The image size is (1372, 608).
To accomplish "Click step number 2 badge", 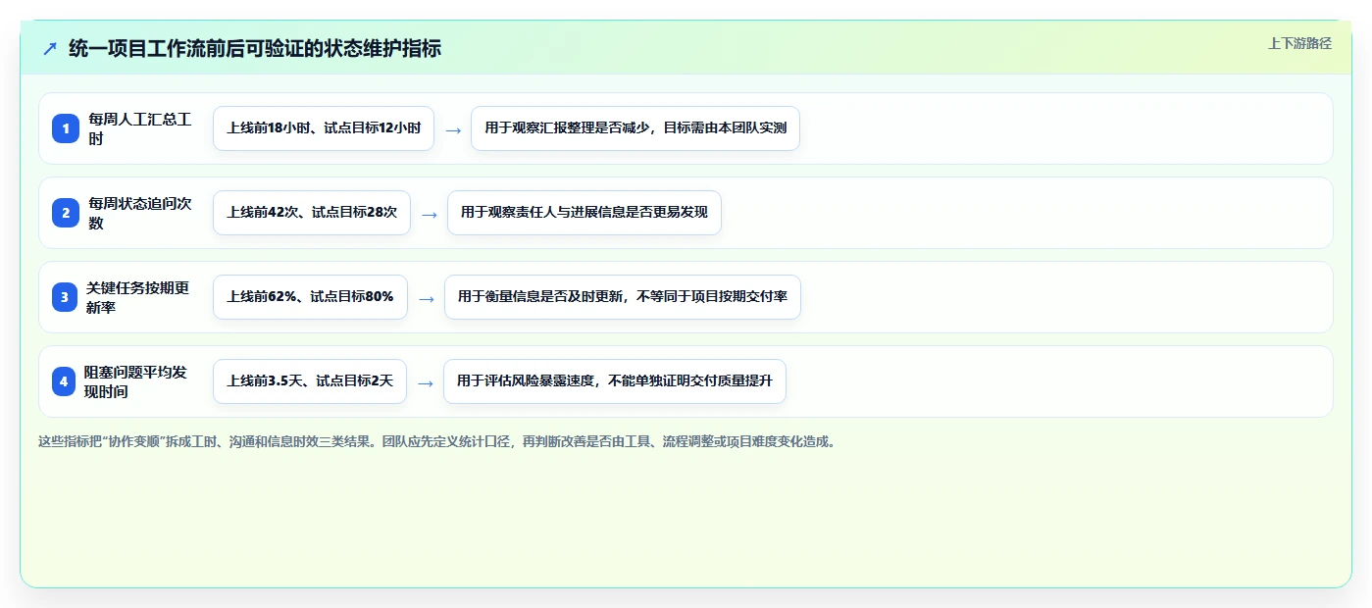I will pyautogui.click(x=65, y=213).
